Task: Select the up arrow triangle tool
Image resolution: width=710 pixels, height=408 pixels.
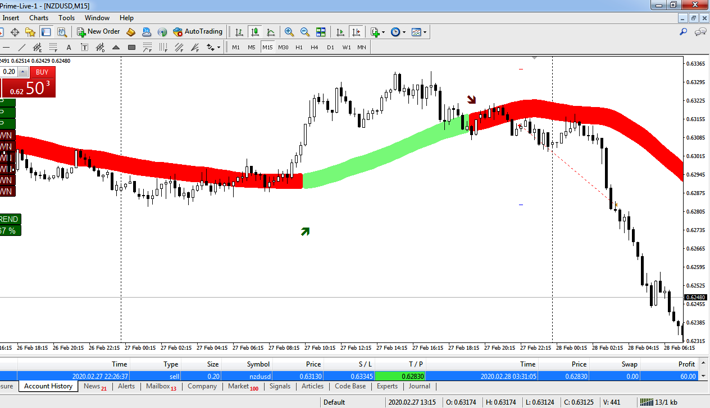Action: [x=116, y=47]
